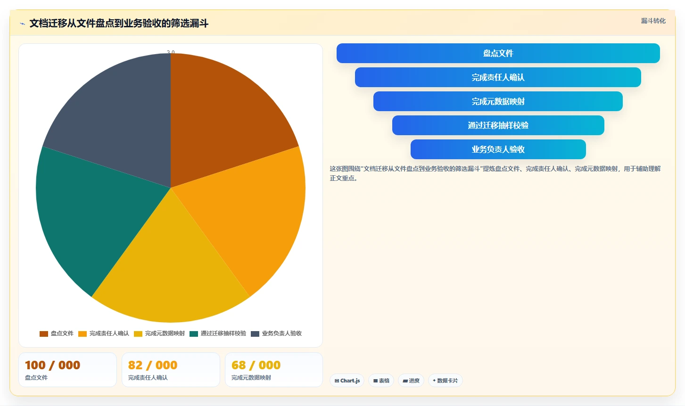Viewport: 685px width, 406px height.
Task: Toggle 完成元数据映射 legend swatch
Action: (x=138, y=333)
